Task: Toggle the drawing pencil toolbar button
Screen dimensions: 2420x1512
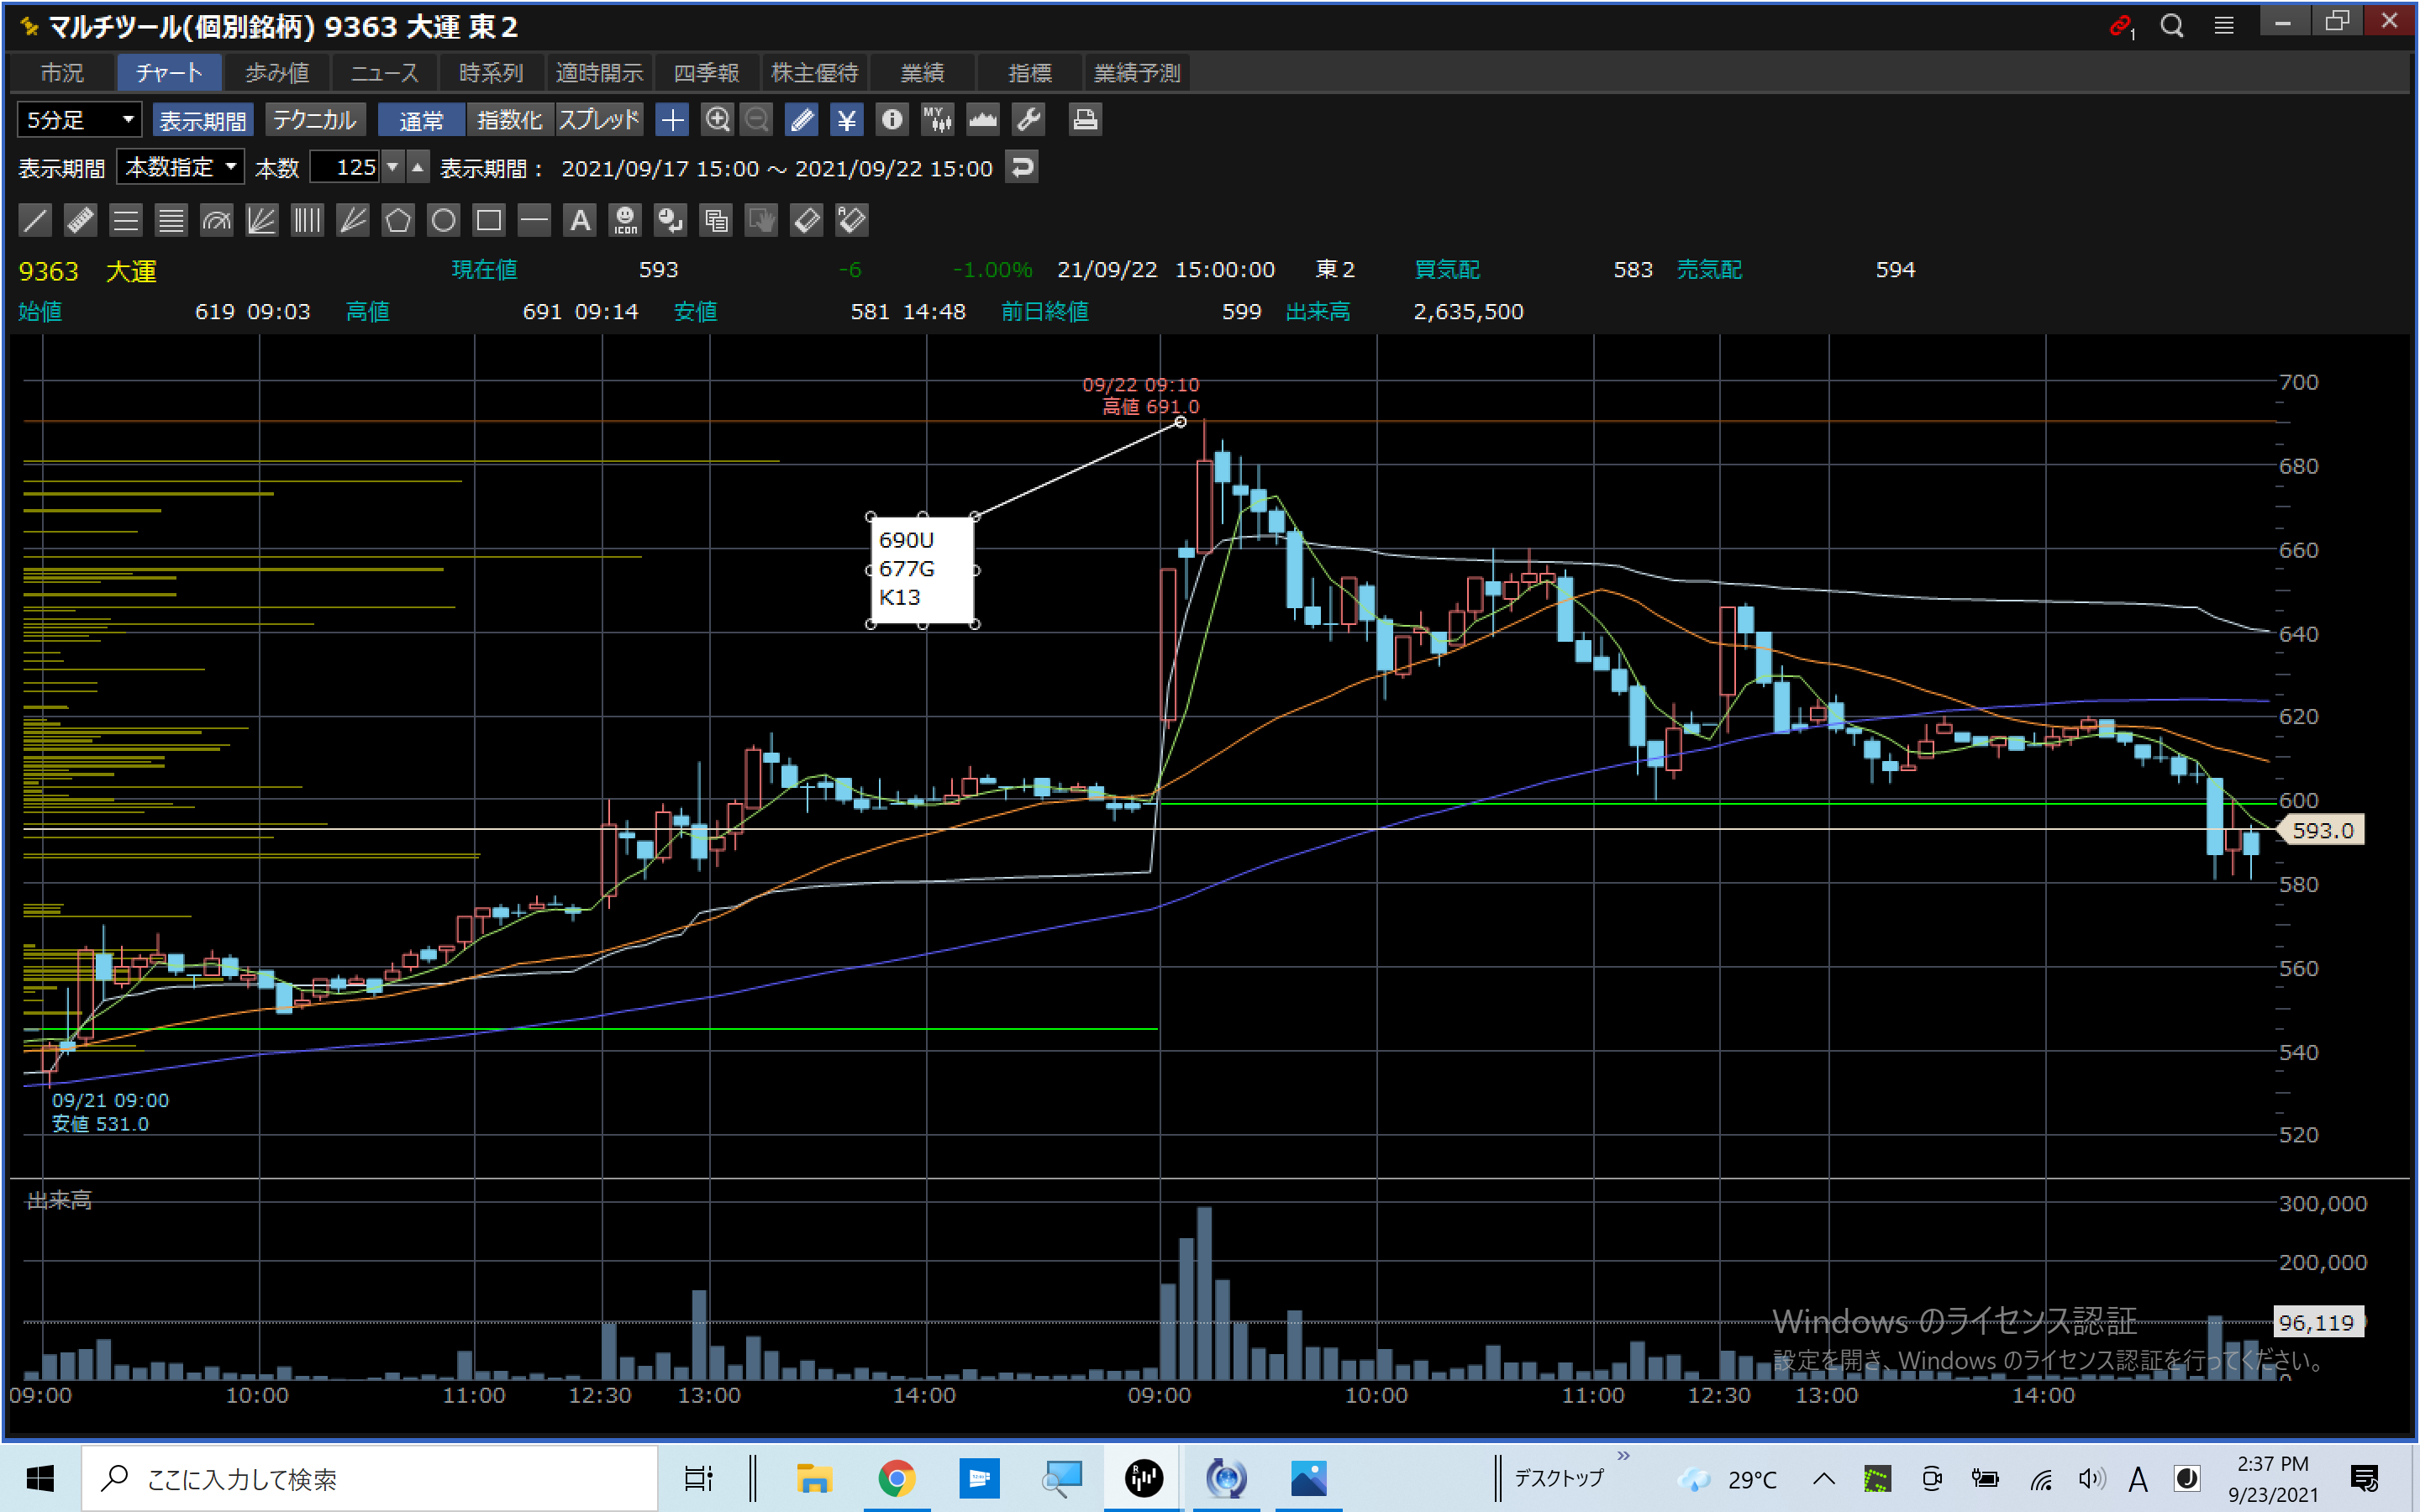Action: tap(801, 120)
